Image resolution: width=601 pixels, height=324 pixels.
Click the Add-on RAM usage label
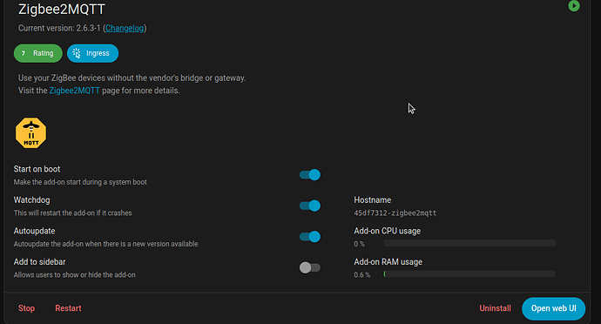[x=388, y=262]
